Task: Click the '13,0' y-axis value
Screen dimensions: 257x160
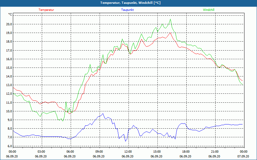Action: pos(9,85)
